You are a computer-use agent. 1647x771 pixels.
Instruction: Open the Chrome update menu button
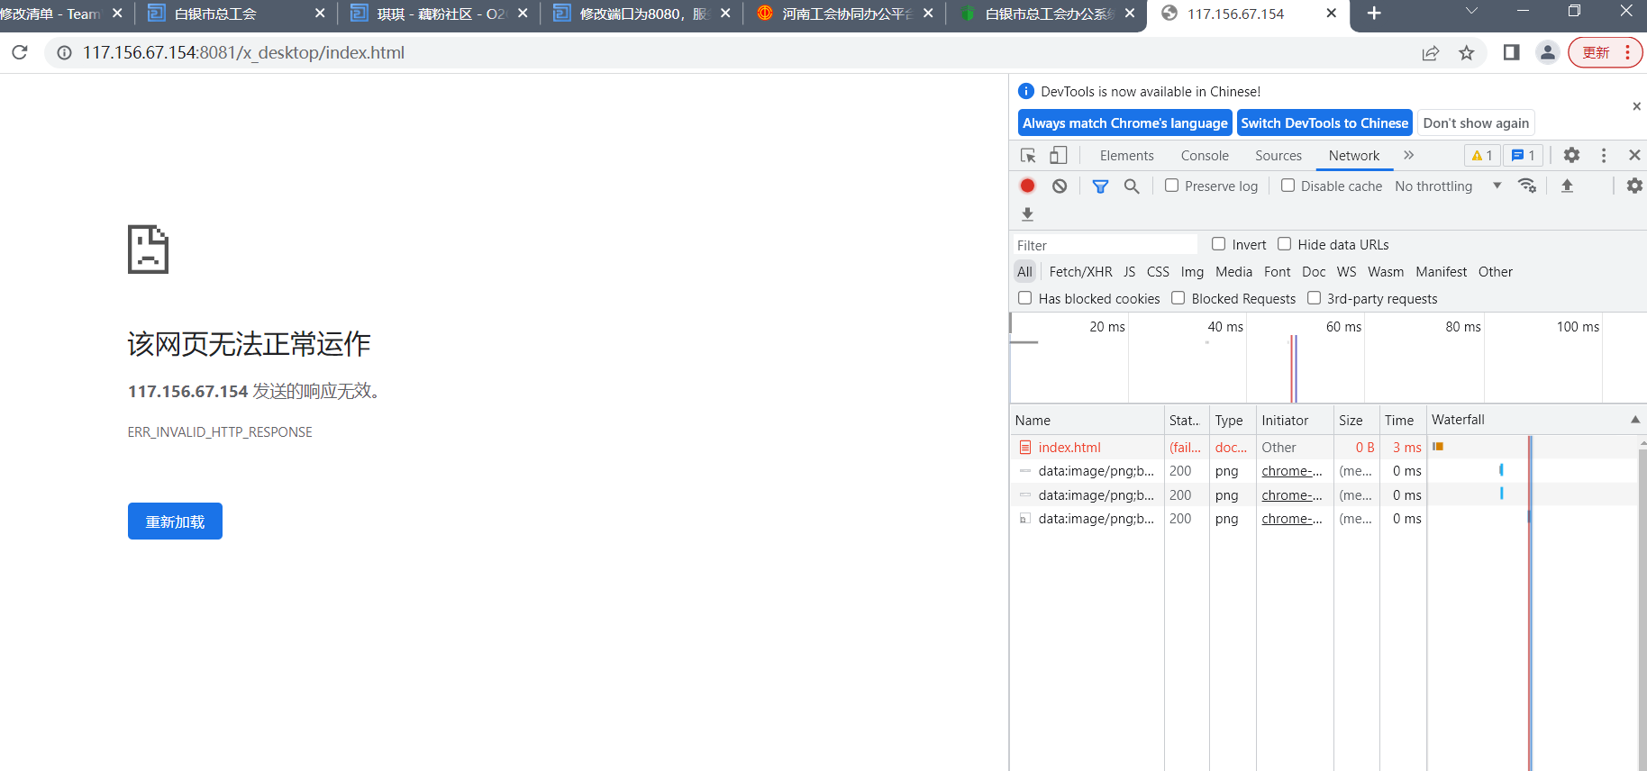[x=1606, y=53]
